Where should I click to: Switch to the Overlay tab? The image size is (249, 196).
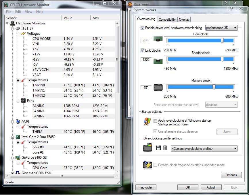pyautogui.click(x=184, y=20)
